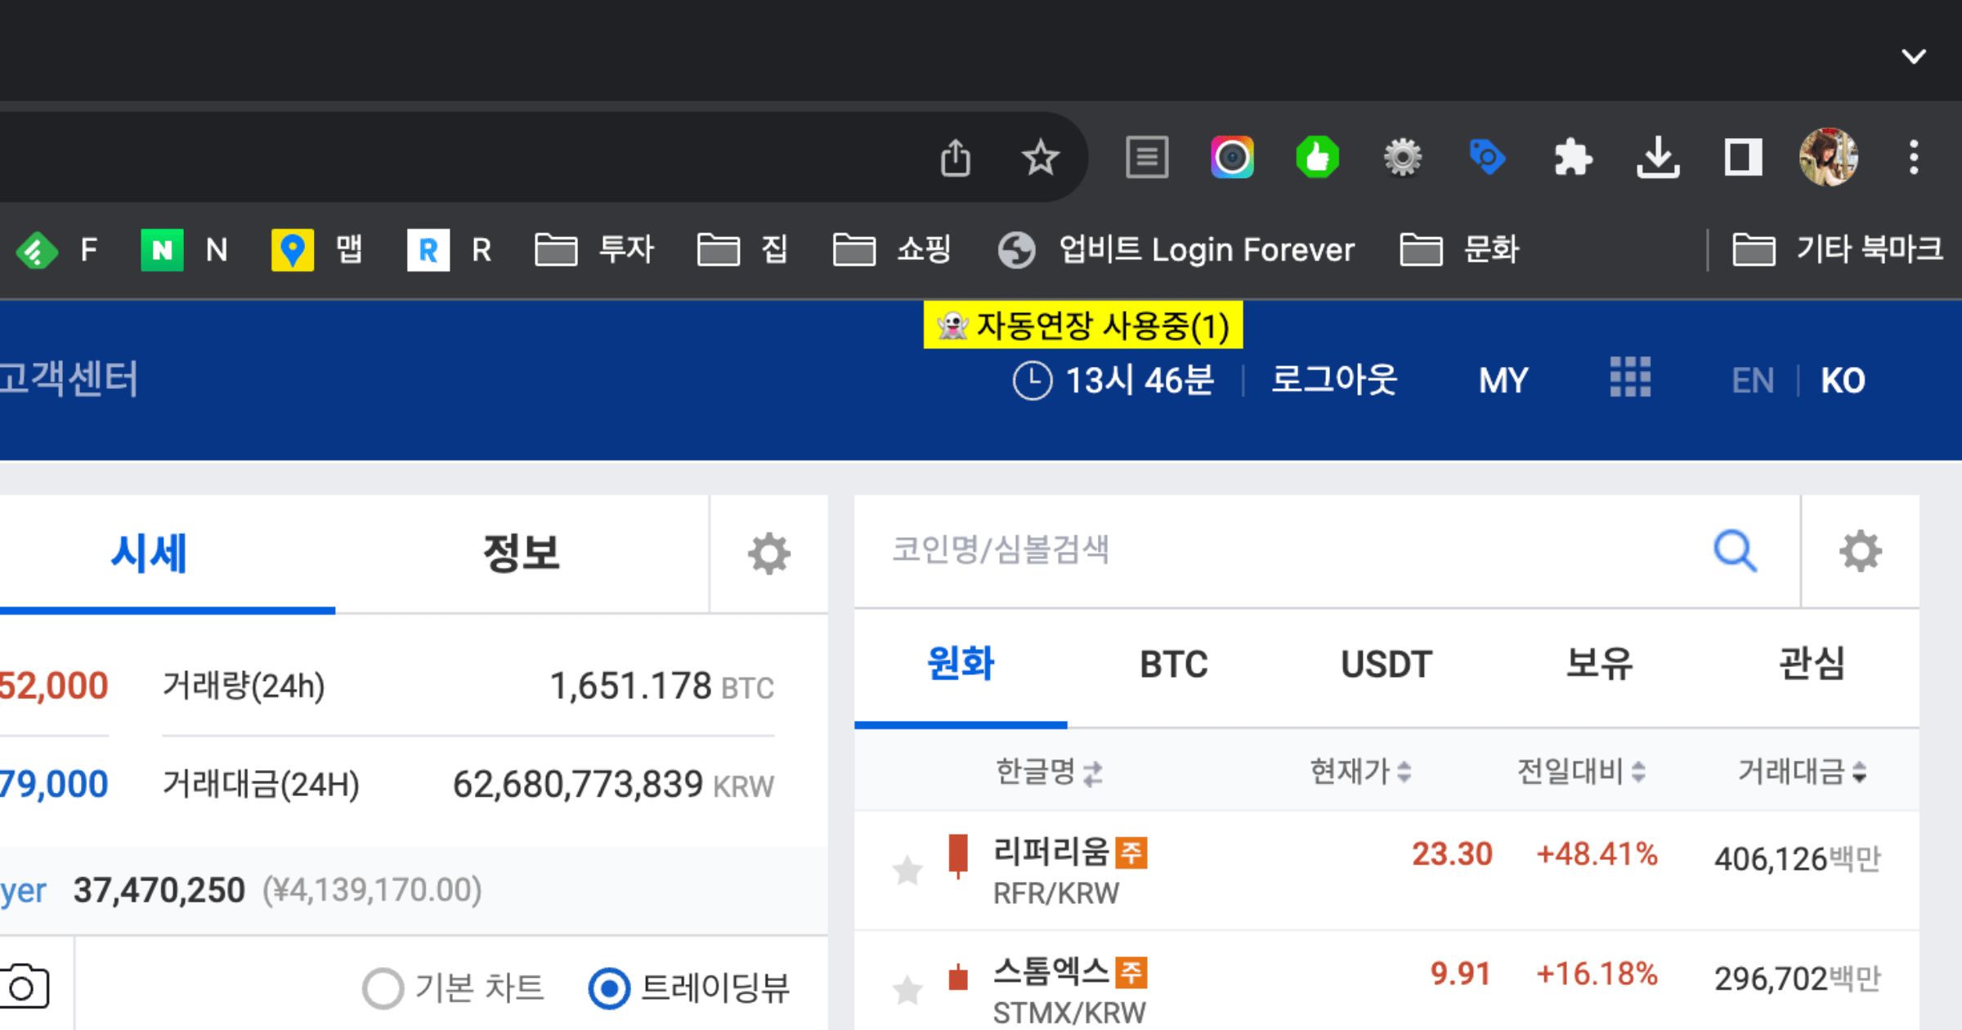Switch to the 정보 tab
Screen dimensions: 1962x1030
point(522,553)
